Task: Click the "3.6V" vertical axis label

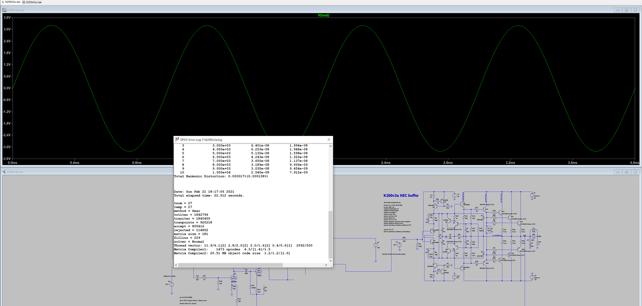Action: (x=7, y=17)
